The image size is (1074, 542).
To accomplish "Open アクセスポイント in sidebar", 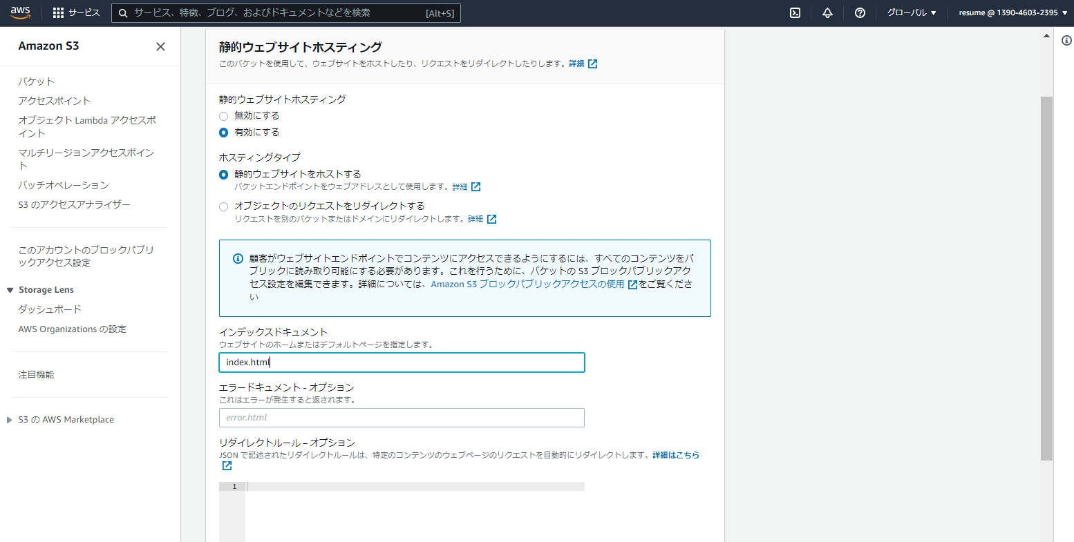I will click(x=54, y=101).
